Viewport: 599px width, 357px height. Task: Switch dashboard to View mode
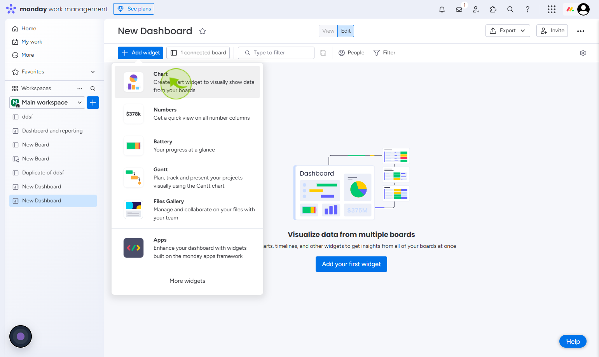coord(328,31)
